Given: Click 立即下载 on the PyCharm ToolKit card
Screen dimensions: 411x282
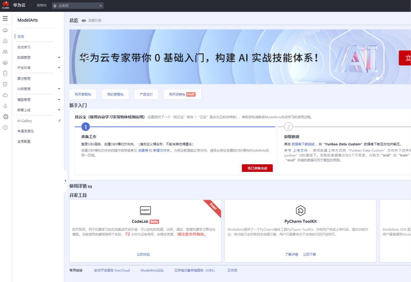Looking at the screenshot, I should [310, 254].
